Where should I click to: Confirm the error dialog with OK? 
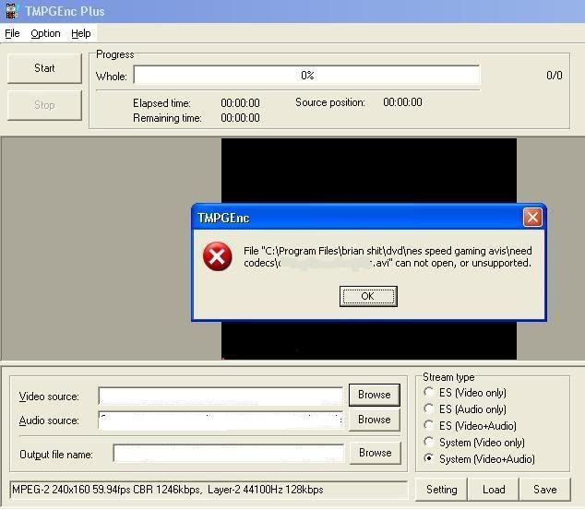[x=368, y=296]
